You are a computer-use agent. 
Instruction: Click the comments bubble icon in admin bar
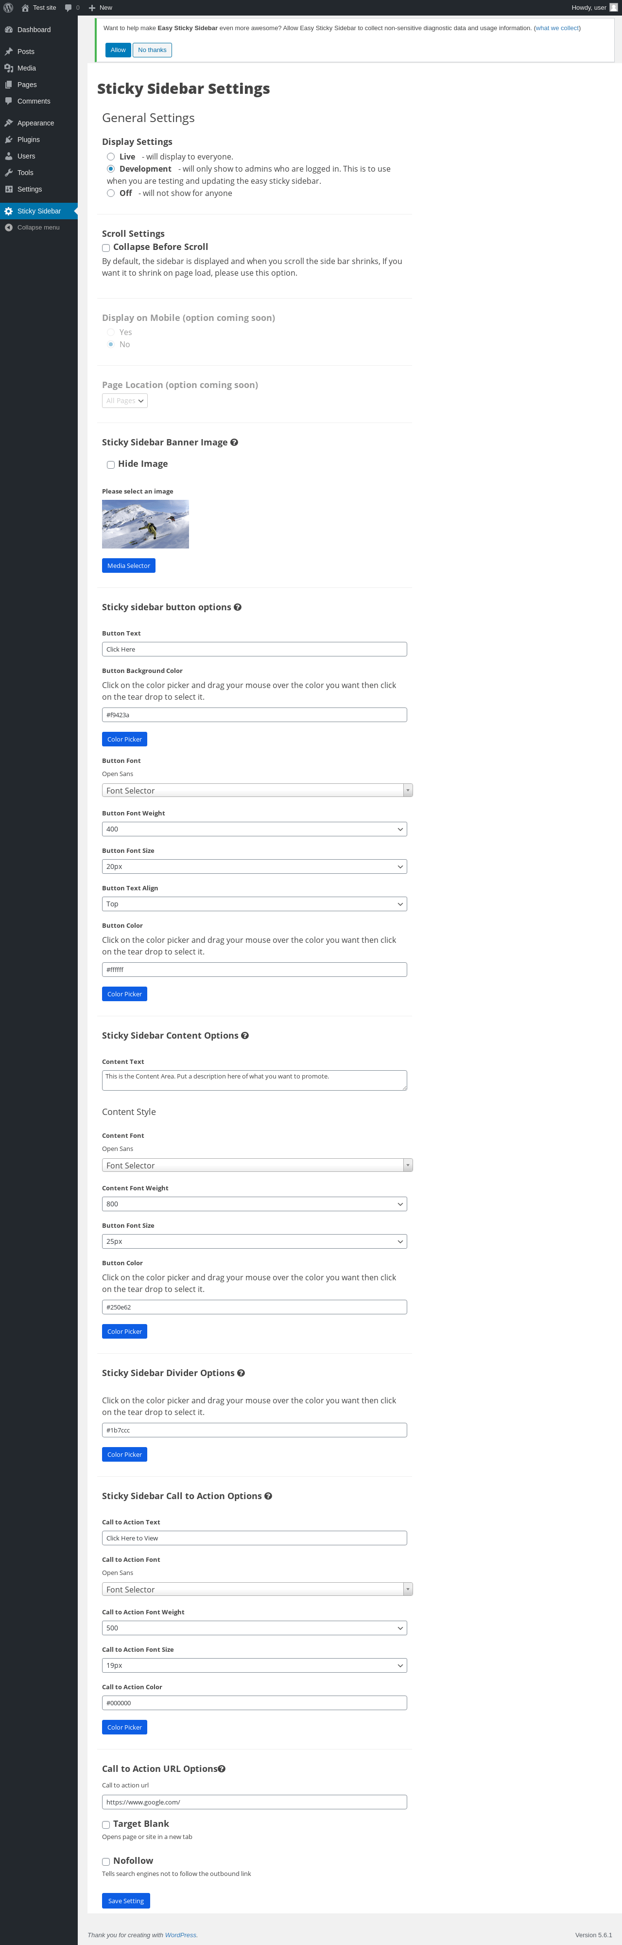69,8
